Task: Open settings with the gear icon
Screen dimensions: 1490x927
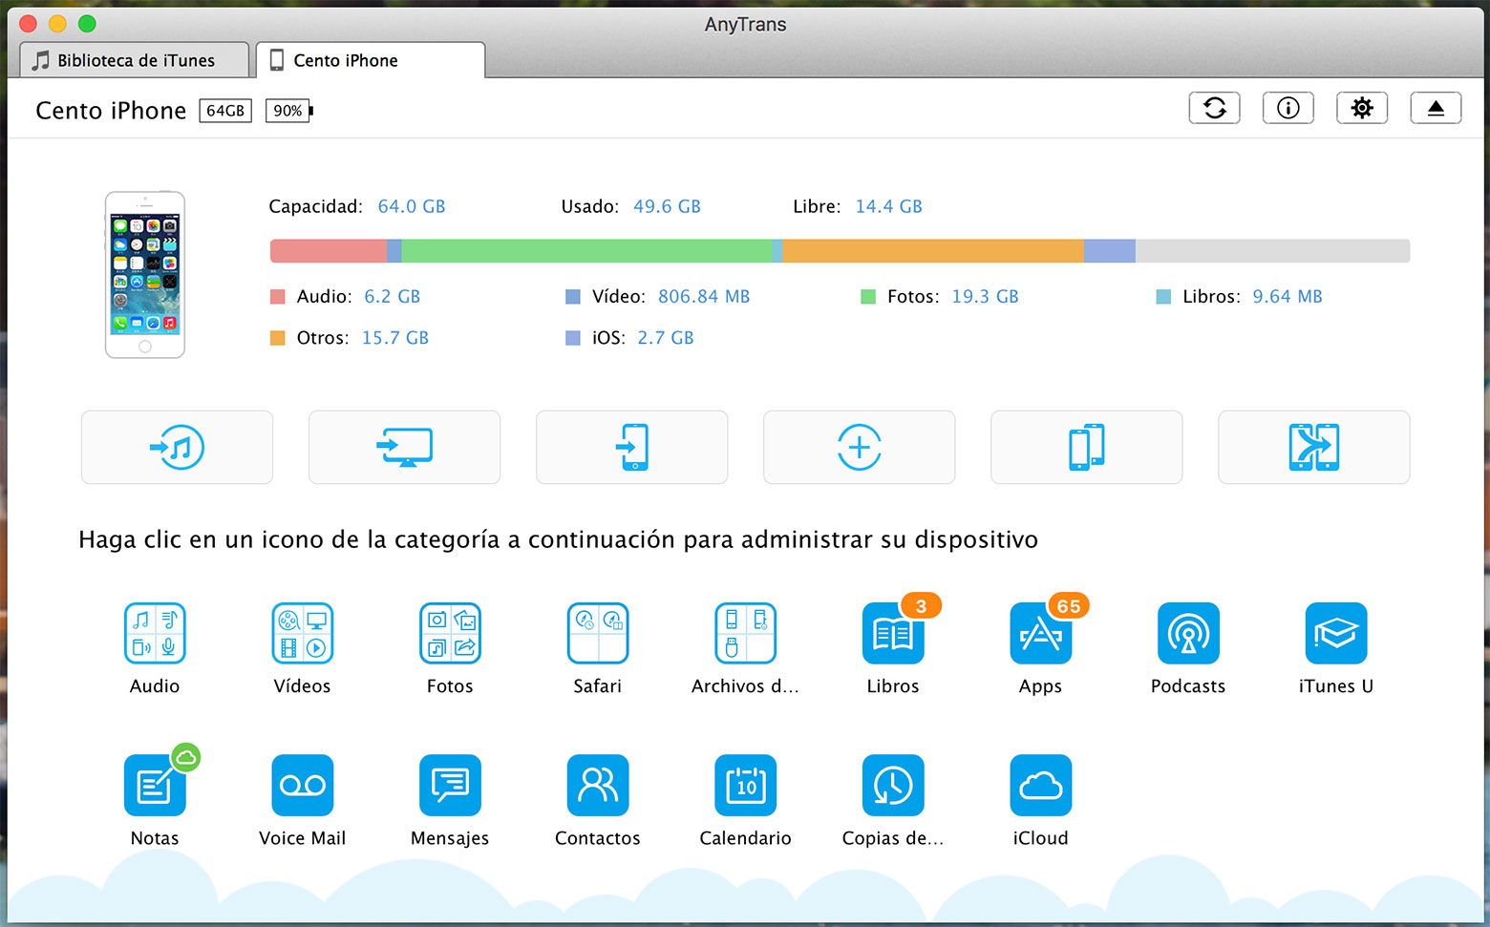Action: point(1362,108)
